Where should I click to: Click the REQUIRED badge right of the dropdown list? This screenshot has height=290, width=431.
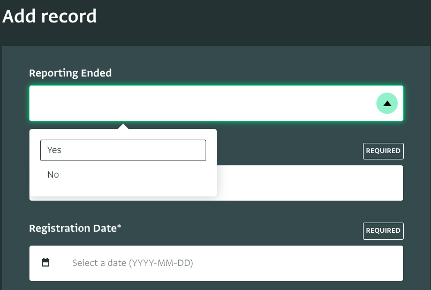[x=383, y=151]
